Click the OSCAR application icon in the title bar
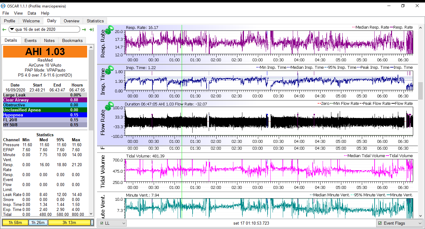This screenshot has height=229, width=425. pos(3,6)
